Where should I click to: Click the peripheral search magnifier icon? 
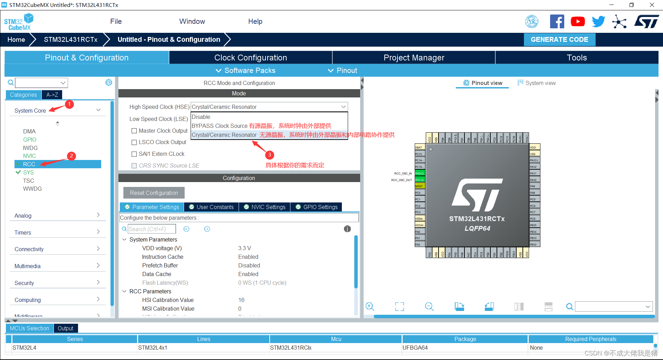click(11, 83)
